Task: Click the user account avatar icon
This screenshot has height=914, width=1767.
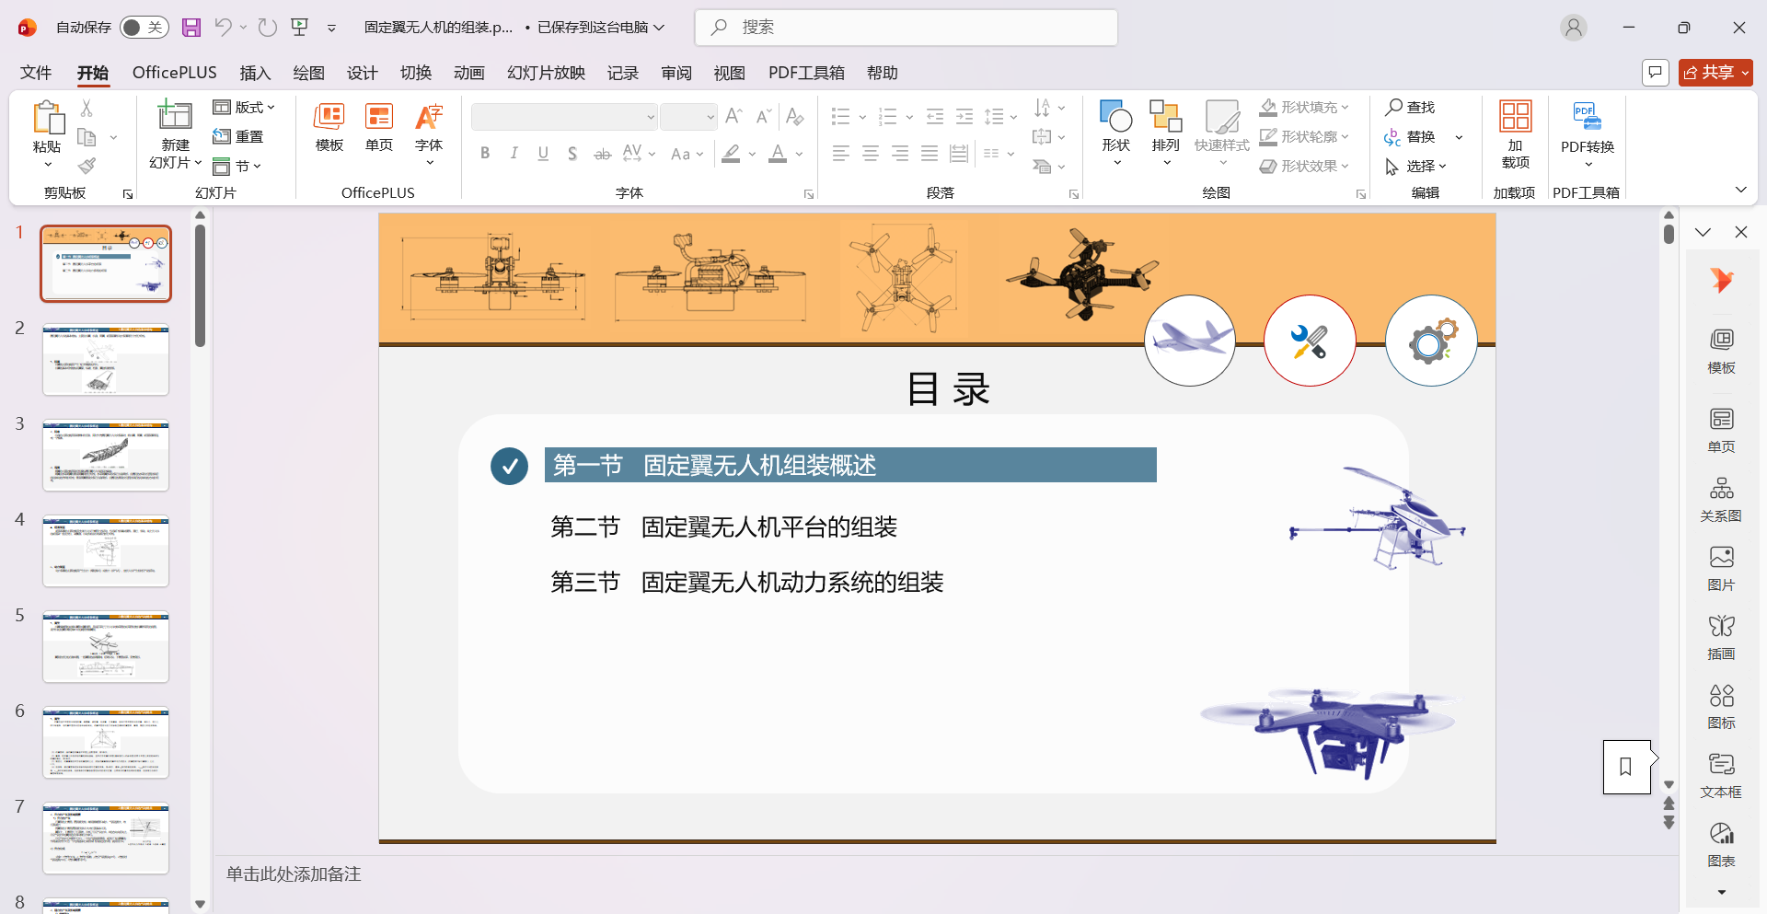Action: coord(1574,28)
